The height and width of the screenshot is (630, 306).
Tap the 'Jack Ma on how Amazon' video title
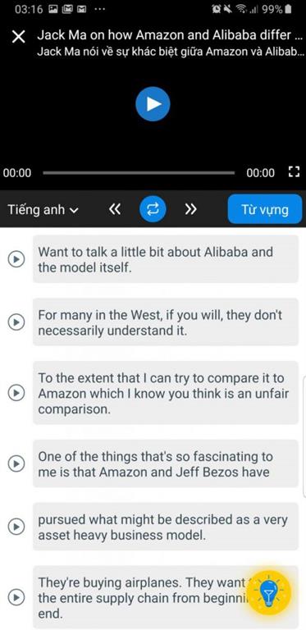pyautogui.click(x=170, y=35)
